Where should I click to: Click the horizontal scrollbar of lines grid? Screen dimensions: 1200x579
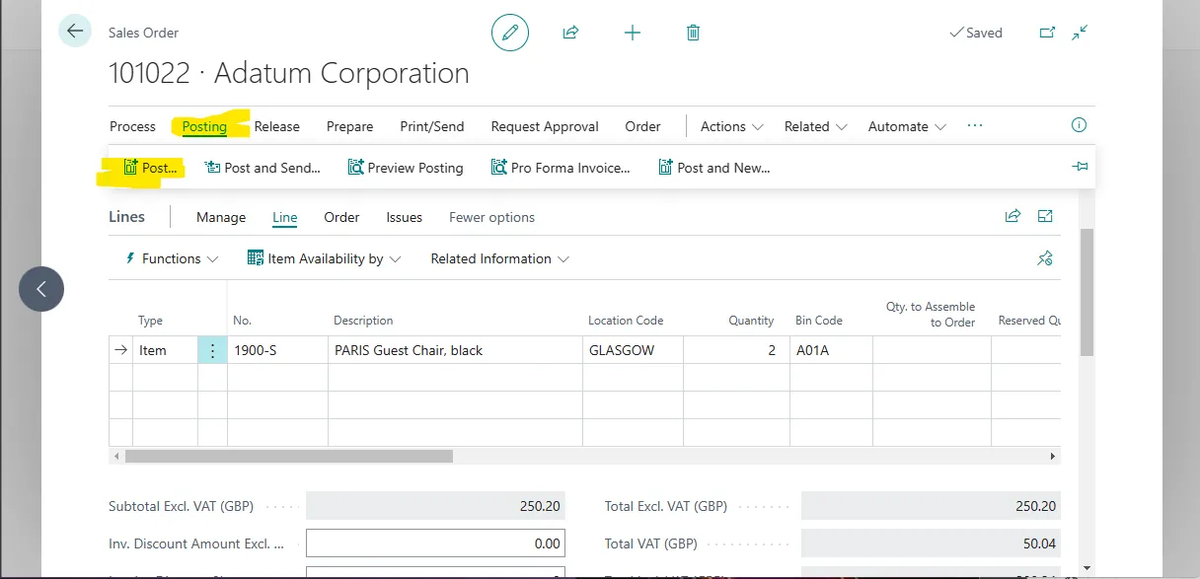[288, 457]
